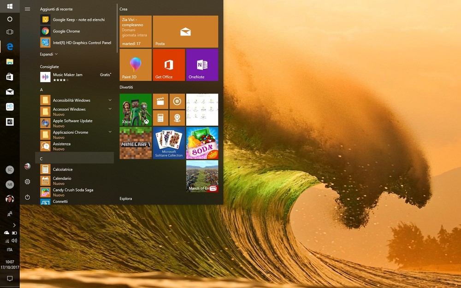This screenshot has height=288, width=461.
Task: Open the Xbox tile
Action: [x=136, y=110]
